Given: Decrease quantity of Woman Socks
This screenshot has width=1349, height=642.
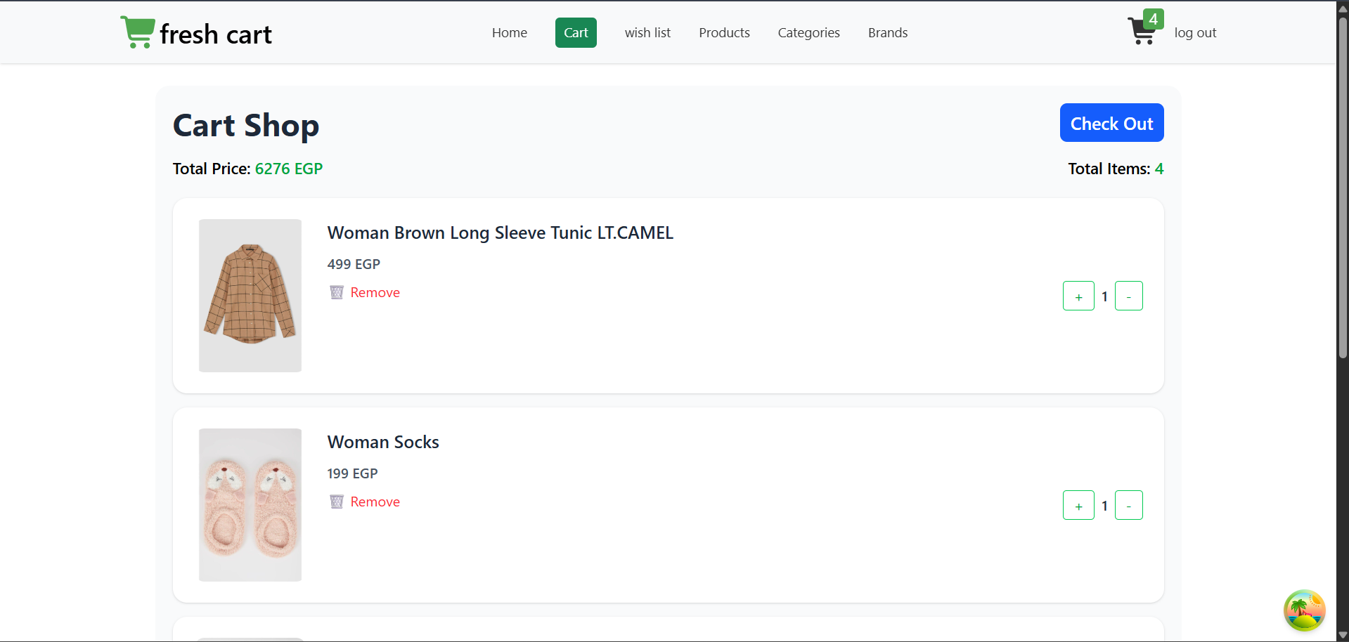Looking at the screenshot, I should coord(1128,505).
